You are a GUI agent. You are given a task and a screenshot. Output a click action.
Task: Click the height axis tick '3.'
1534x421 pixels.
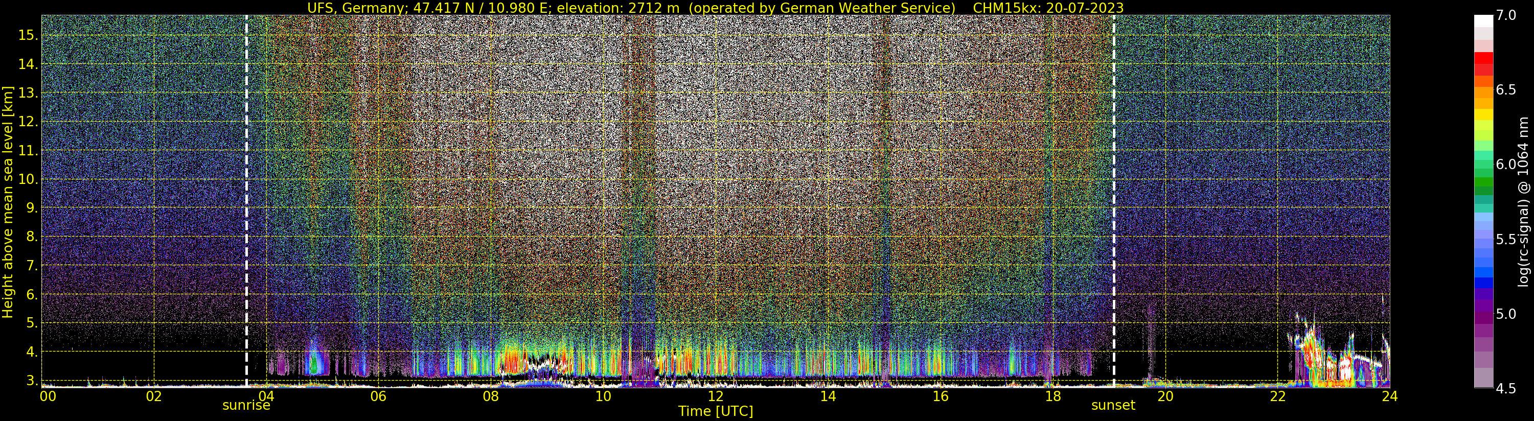click(x=32, y=381)
